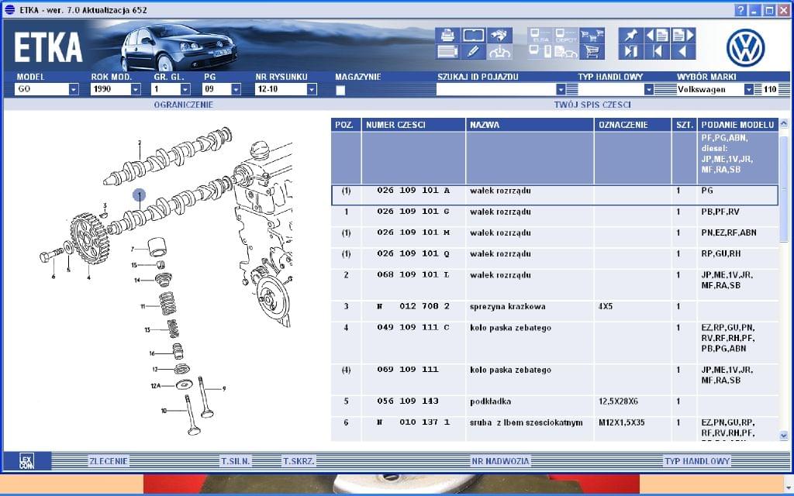Viewport: 794px width, 496px height.
Task: Expand the GR. GL. dropdown
Action: [185, 90]
